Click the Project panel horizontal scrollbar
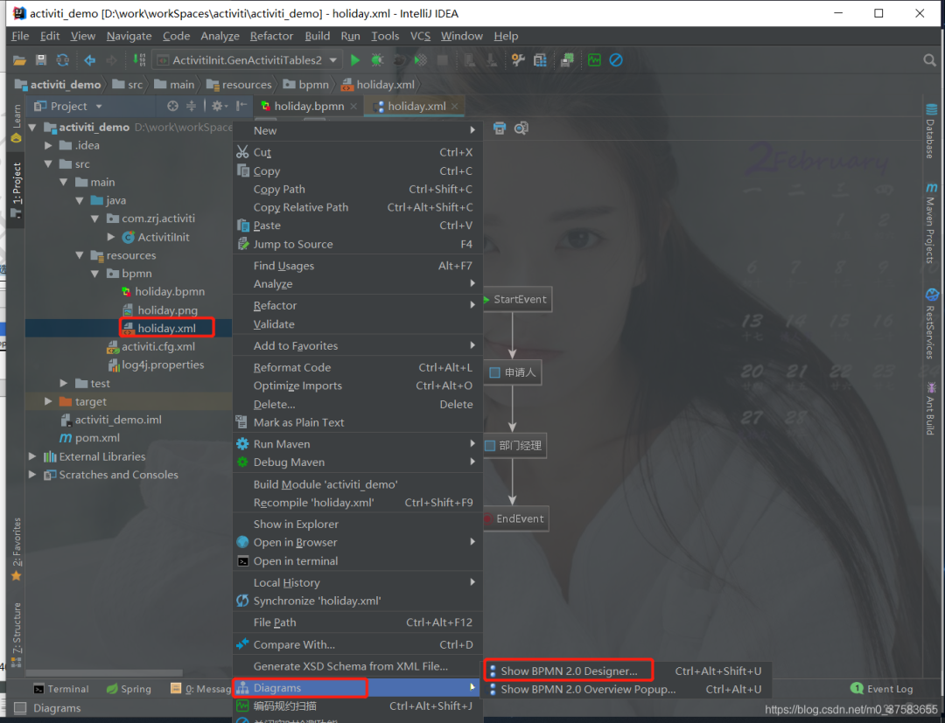Viewport: 945px width, 723px height. (103, 673)
